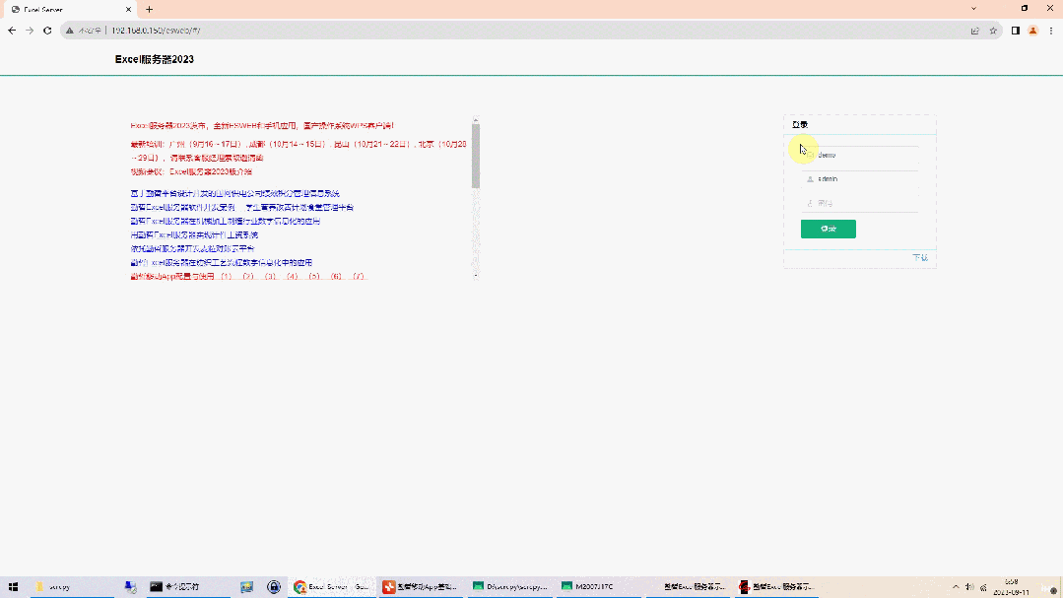Toggle the browser side panel icon
The image size is (1063, 598).
1016,31
